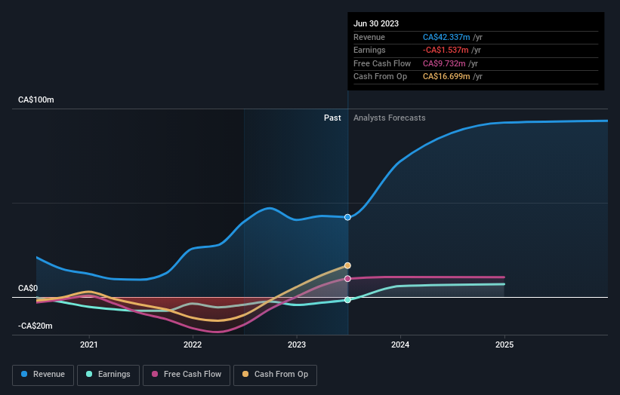Viewport: 620px width, 395px height.
Task: Click the CA$42.337m revenue value
Action: [446, 37]
